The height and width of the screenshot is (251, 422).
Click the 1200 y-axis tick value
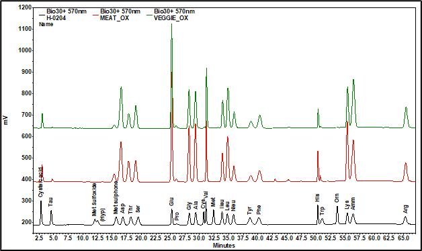tap(25, 7)
